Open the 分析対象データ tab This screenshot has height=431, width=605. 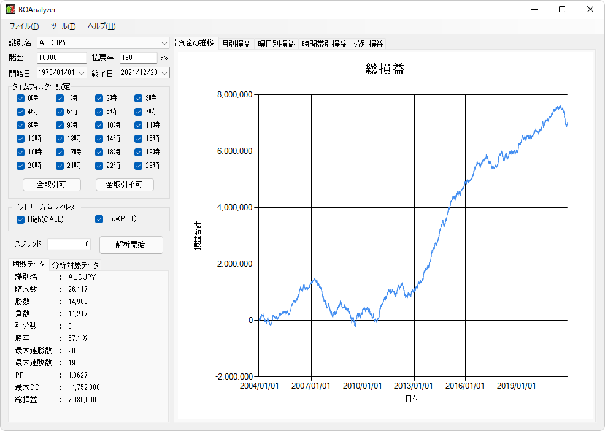tap(75, 265)
